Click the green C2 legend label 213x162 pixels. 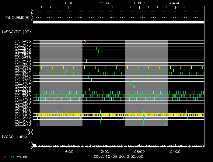(12, 157)
